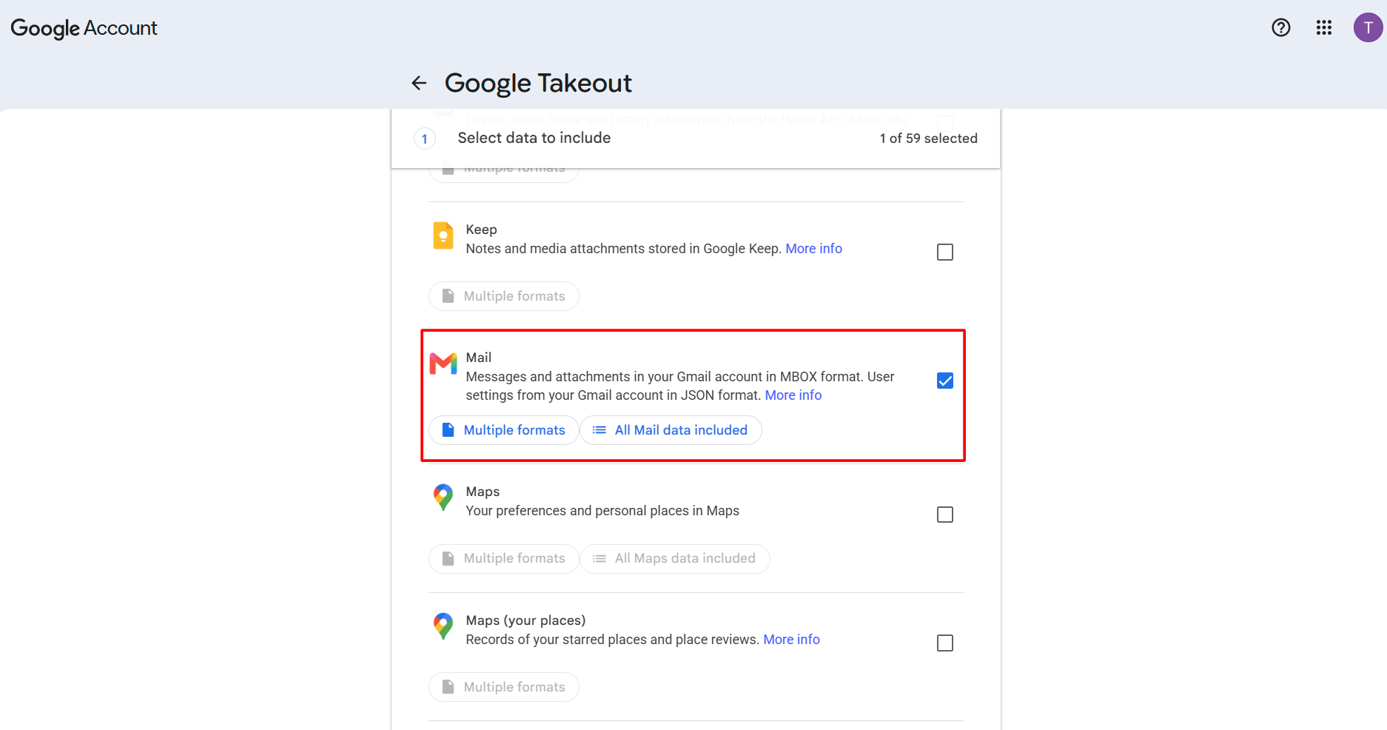Viewport: 1387px width, 730px height.
Task: Click All Maps data included
Action: coord(675,558)
